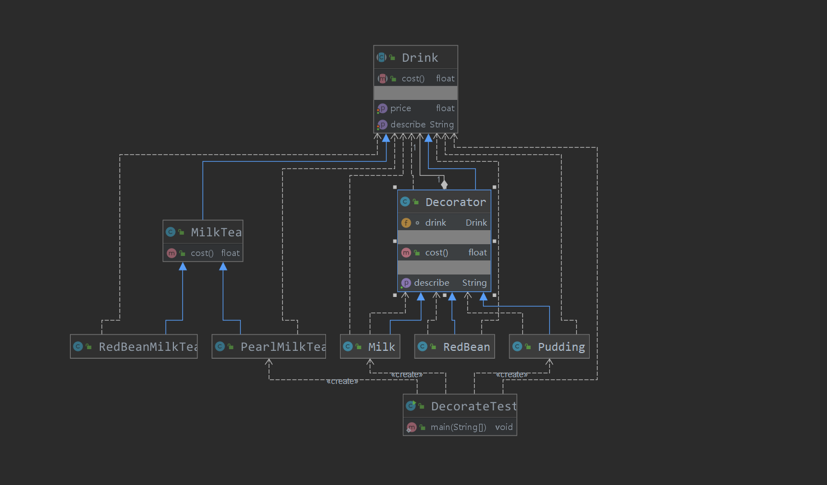Click the Pudding class icon

pos(517,346)
